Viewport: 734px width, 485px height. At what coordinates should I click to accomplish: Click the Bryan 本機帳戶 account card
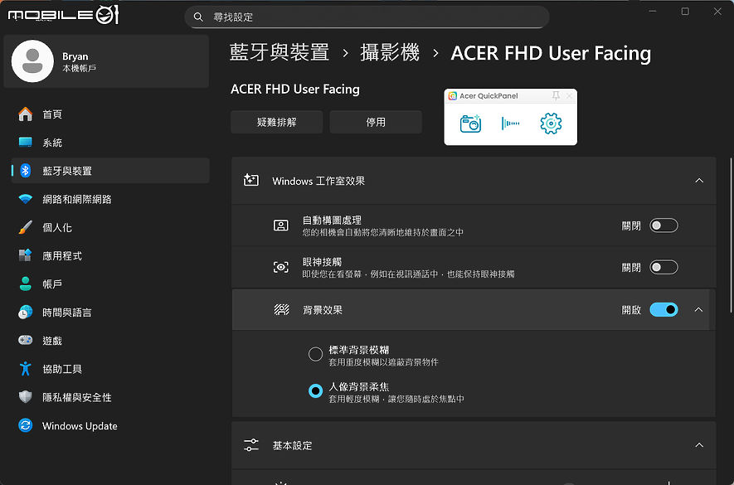click(x=106, y=61)
